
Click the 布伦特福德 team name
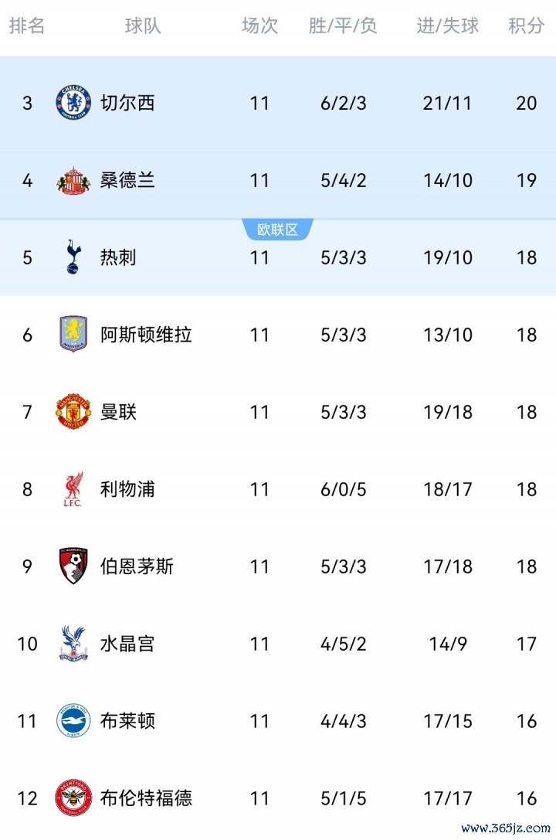click(x=146, y=798)
